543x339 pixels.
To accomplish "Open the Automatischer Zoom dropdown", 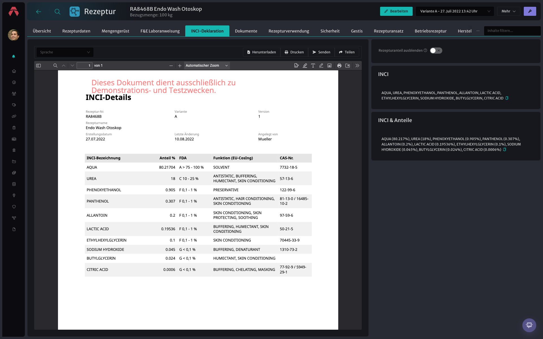I will [x=207, y=66].
